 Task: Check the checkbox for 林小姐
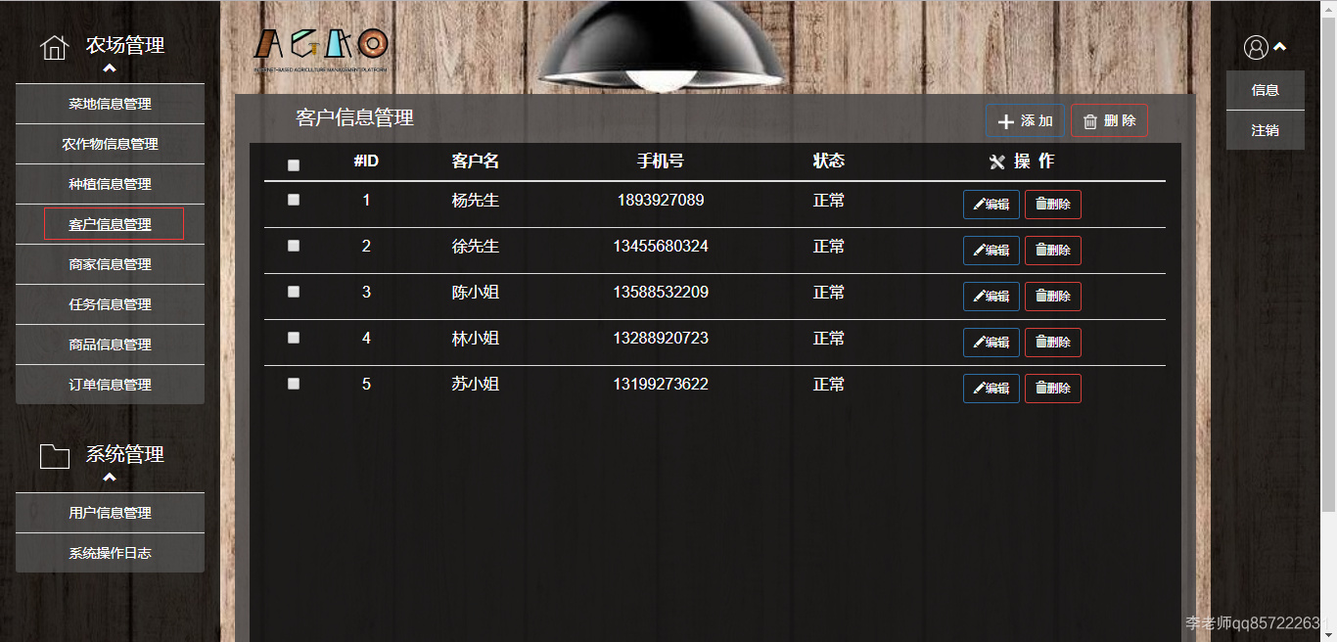(294, 338)
